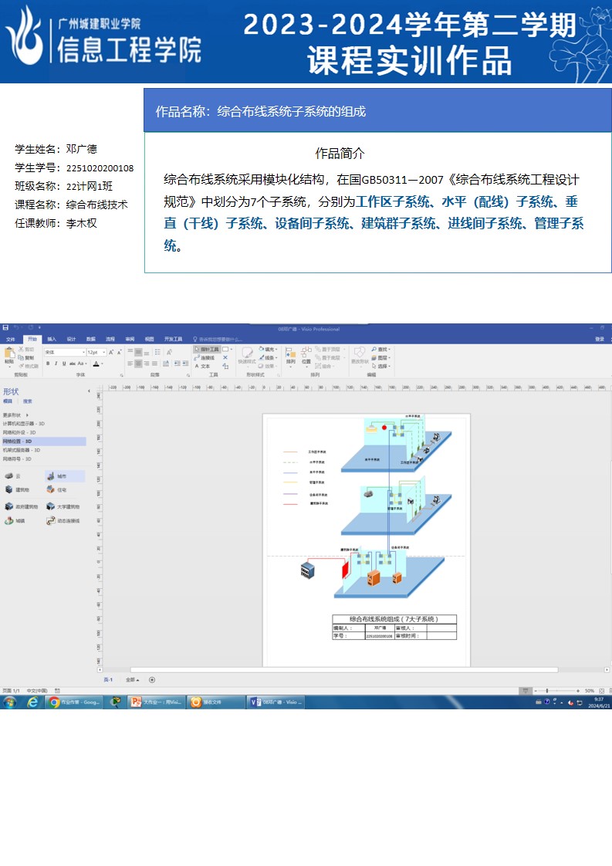Select the 指针工具 pointer tool
The height and width of the screenshot is (866, 612).
(207, 350)
